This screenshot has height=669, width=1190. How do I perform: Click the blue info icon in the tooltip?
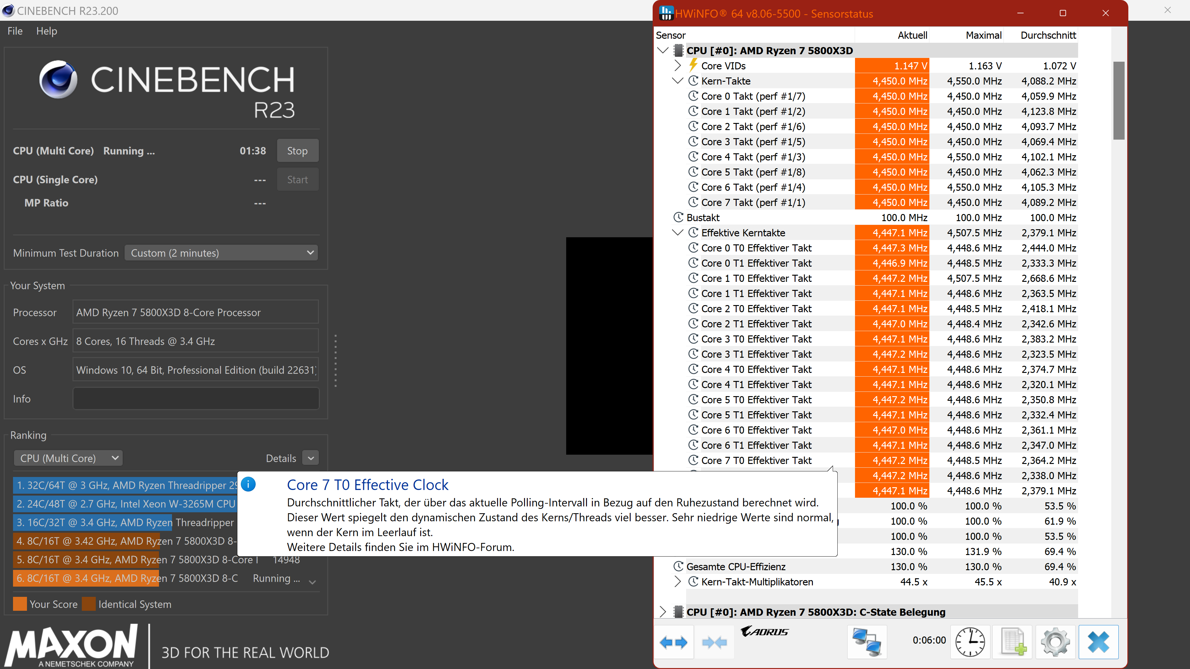point(248,484)
